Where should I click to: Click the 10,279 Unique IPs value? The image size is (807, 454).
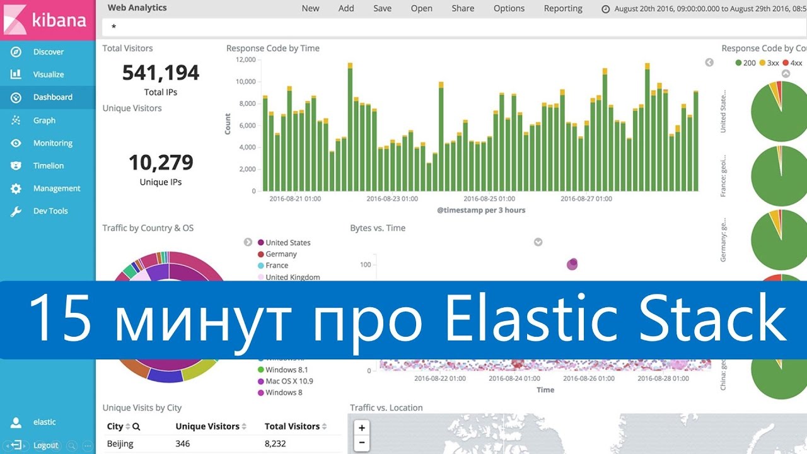[161, 163]
